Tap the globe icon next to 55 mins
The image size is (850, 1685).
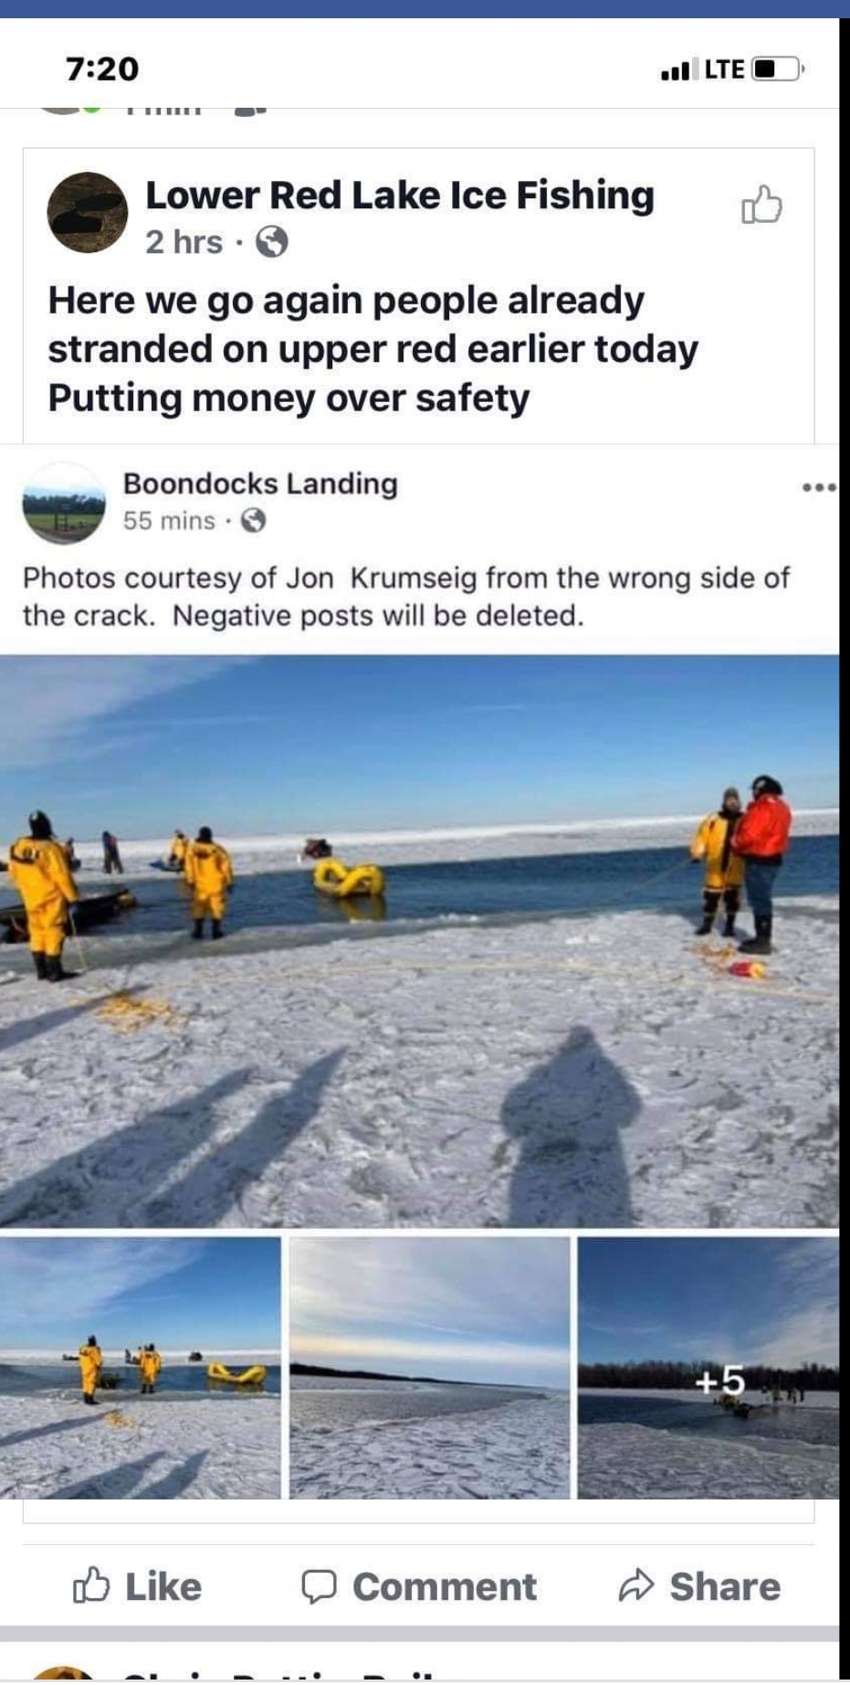coord(253,521)
